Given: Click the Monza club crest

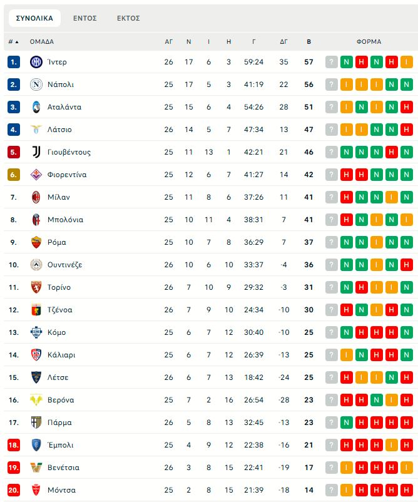Looking at the screenshot, I should tap(36, 490).
